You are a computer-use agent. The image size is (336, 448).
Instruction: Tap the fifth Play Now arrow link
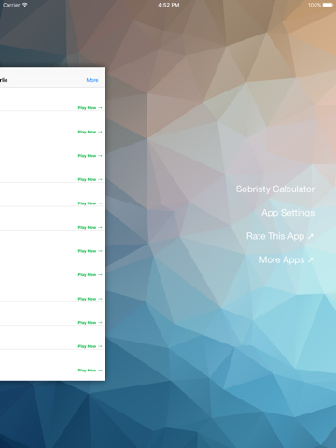coord(90,203)
